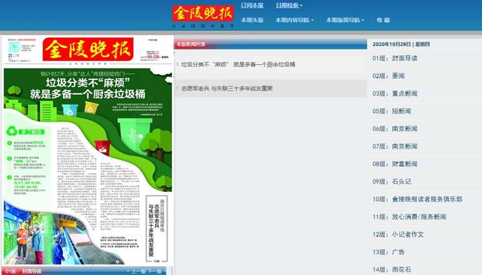This screenshot has width=482, height=275.
Task: Select page 07版：南京新闻
Action: click(395, 147)
